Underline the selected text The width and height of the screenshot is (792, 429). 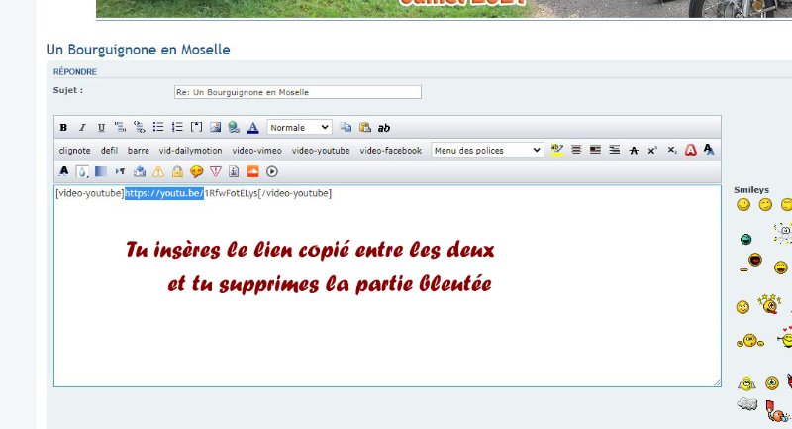coord(101,128)
